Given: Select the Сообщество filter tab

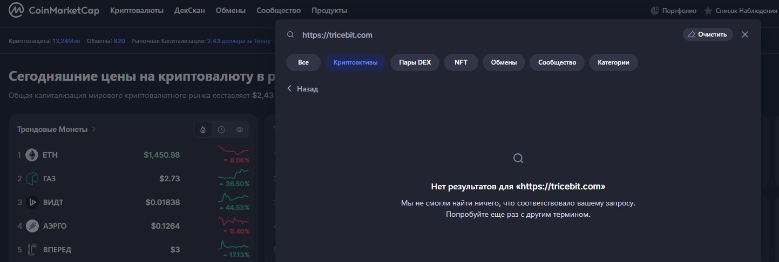Looking at the screenshot, I should pyautogui.click(x=557, y=62).
